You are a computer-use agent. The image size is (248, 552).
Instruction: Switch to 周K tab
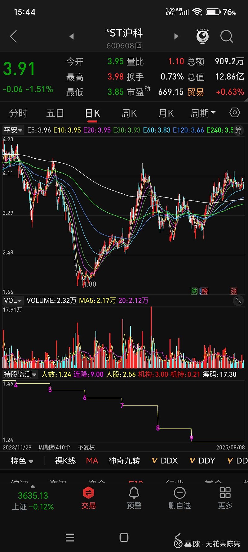(129, 113)
